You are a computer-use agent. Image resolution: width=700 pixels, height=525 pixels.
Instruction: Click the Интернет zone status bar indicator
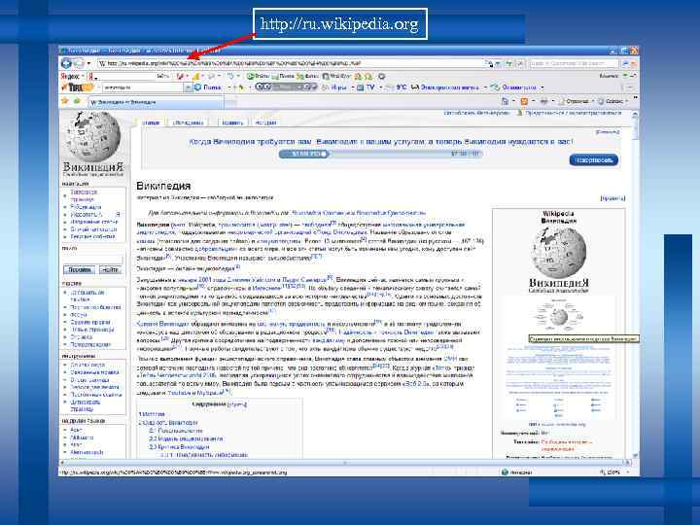(x=516, y=472)
